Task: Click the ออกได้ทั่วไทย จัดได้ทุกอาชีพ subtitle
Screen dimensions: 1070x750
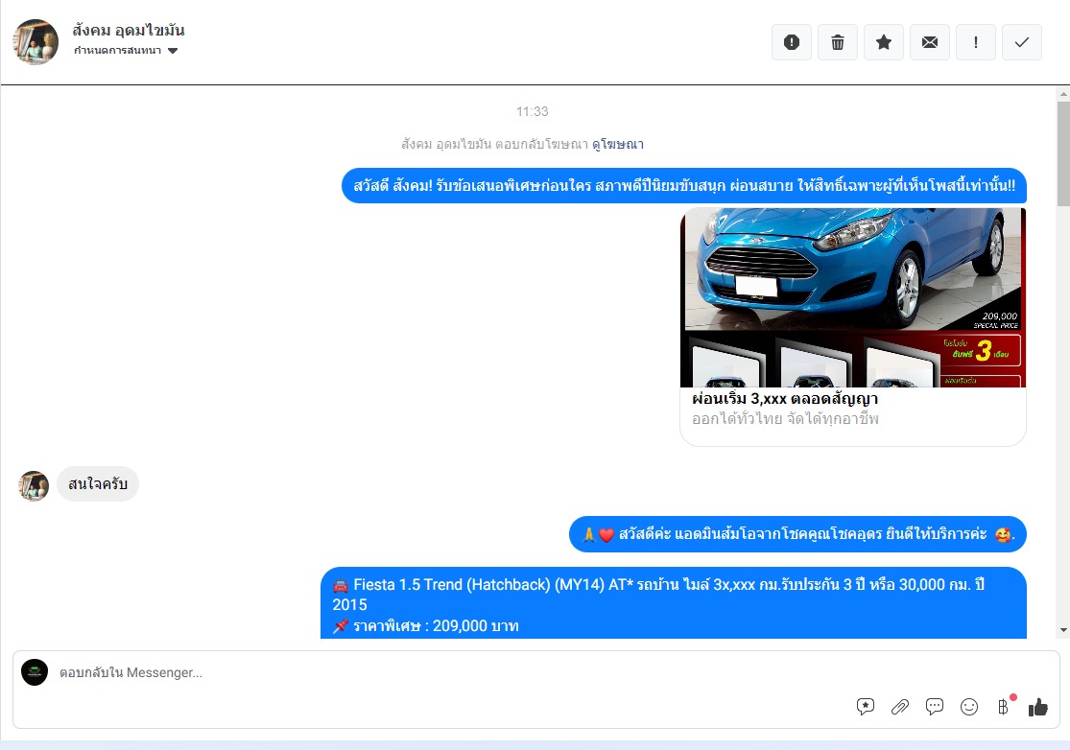Action: (x=785, y=418)
